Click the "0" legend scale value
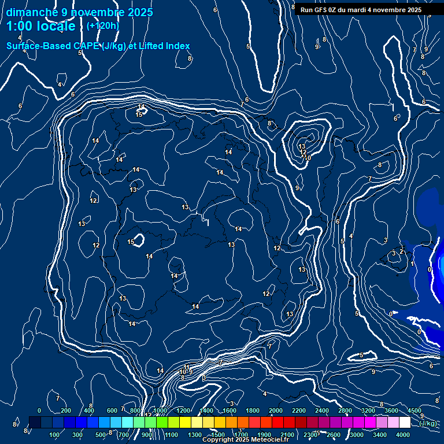This screenshot has width=444, height=444. click(x=39, y=410)
